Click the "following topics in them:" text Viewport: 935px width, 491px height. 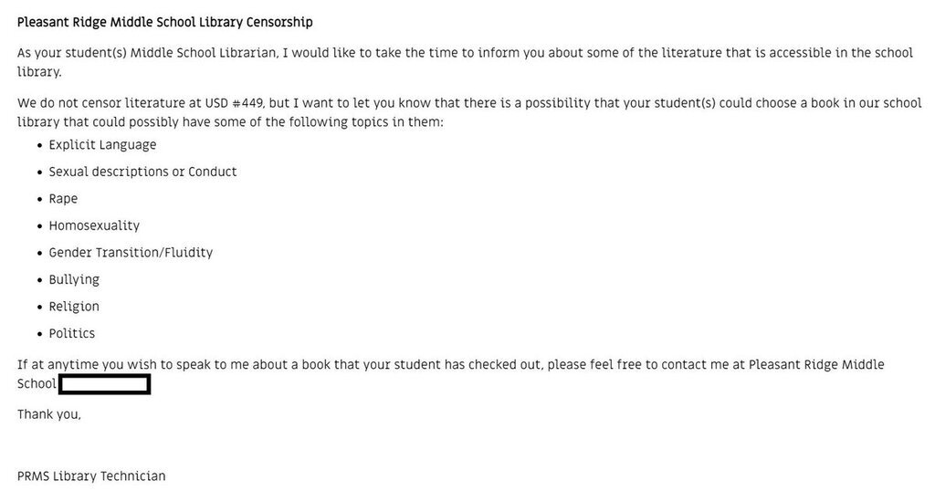(x=369, y=122)
